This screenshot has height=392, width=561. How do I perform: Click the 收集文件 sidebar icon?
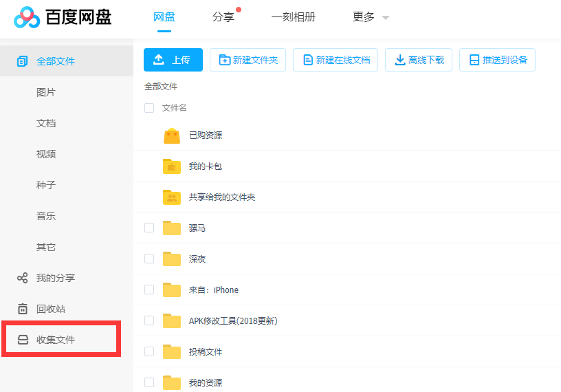coord(23,340)
